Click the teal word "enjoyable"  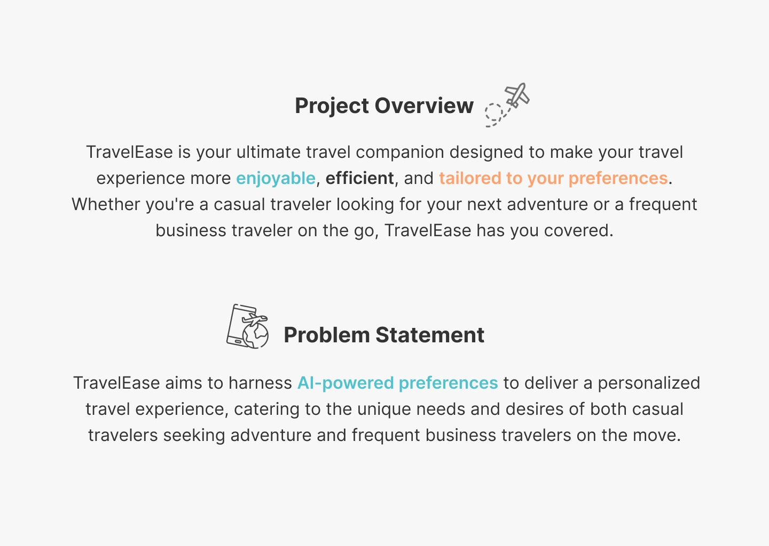(x=276, y=178)
